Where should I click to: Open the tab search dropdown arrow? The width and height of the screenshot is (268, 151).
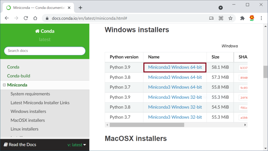pyautogui.click(x=221, y=8)
